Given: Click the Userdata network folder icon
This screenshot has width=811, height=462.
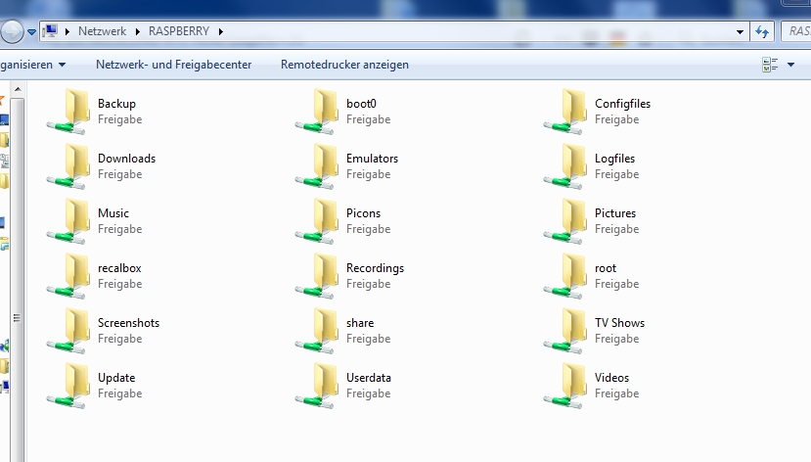Looking at the screenshot, I should (317, 386).
